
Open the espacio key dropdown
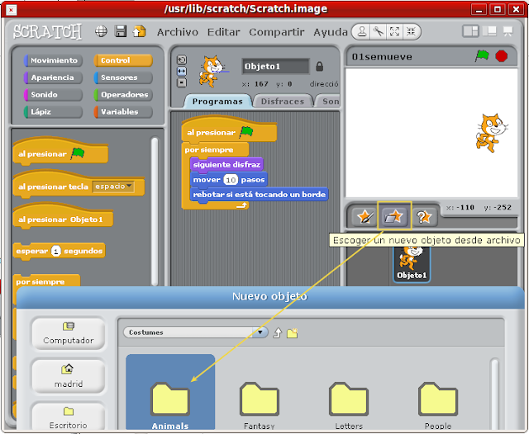pyautogui.click(x=113, y=186)
